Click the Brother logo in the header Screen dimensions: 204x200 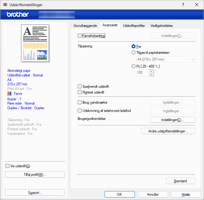point(18,14)
